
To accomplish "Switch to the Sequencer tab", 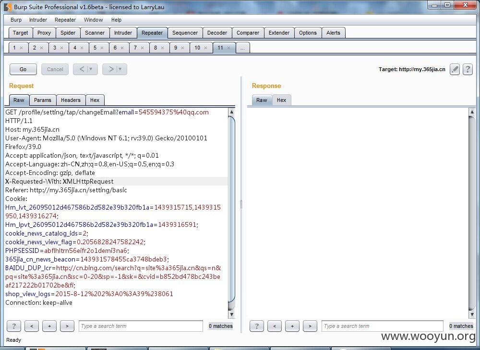I will click(x=185, y=33).
